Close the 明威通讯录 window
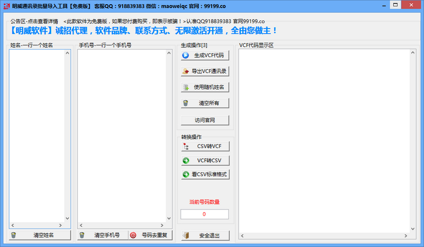Image resolution: width=424 pixels, height=247 pixels. pyautogui.click(x=411, y=5)
